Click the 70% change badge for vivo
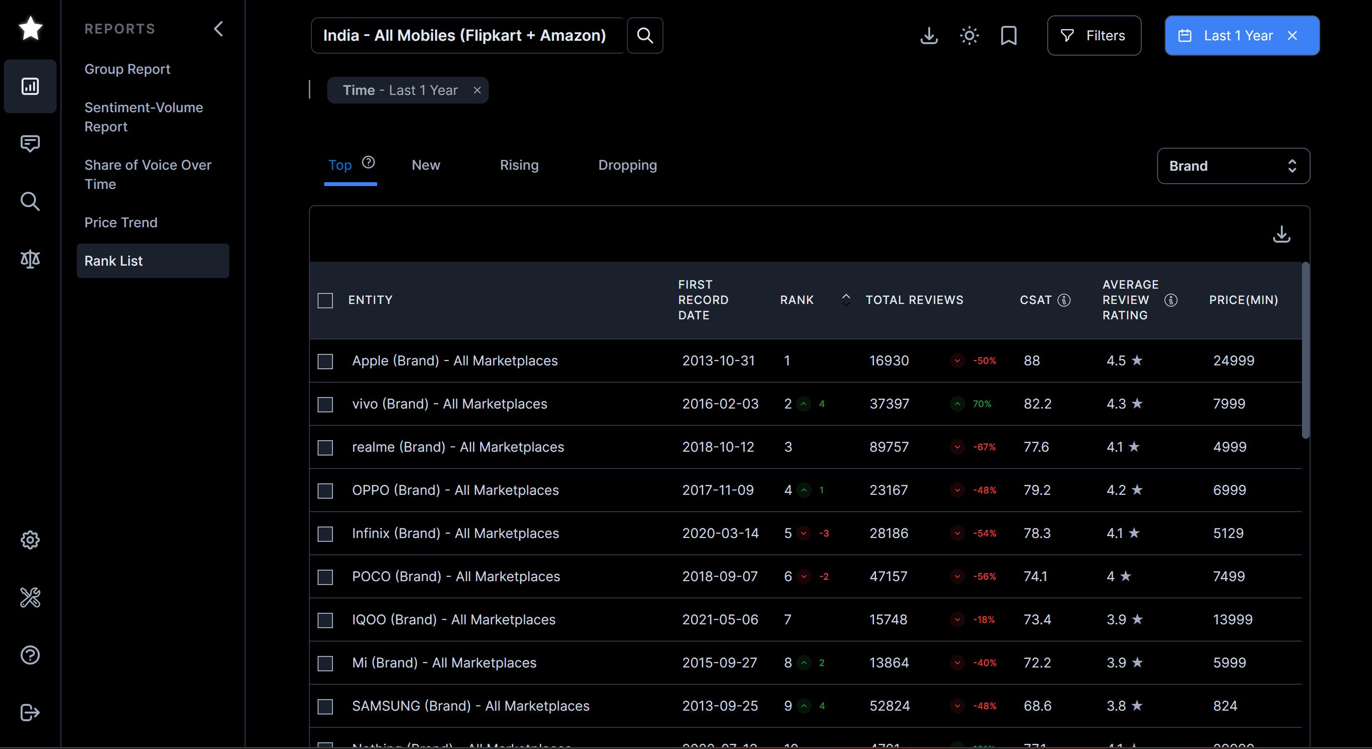 (971, 404)
